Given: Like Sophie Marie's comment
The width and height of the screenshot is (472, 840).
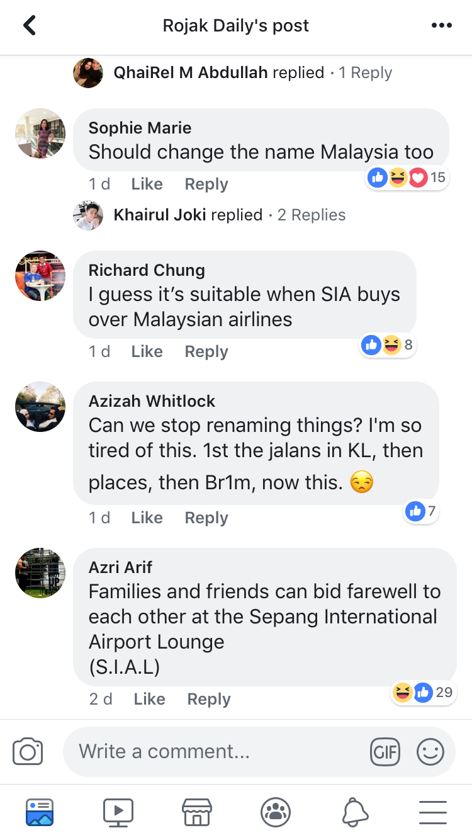Looking at the screenshot, I should pos(146,183).
